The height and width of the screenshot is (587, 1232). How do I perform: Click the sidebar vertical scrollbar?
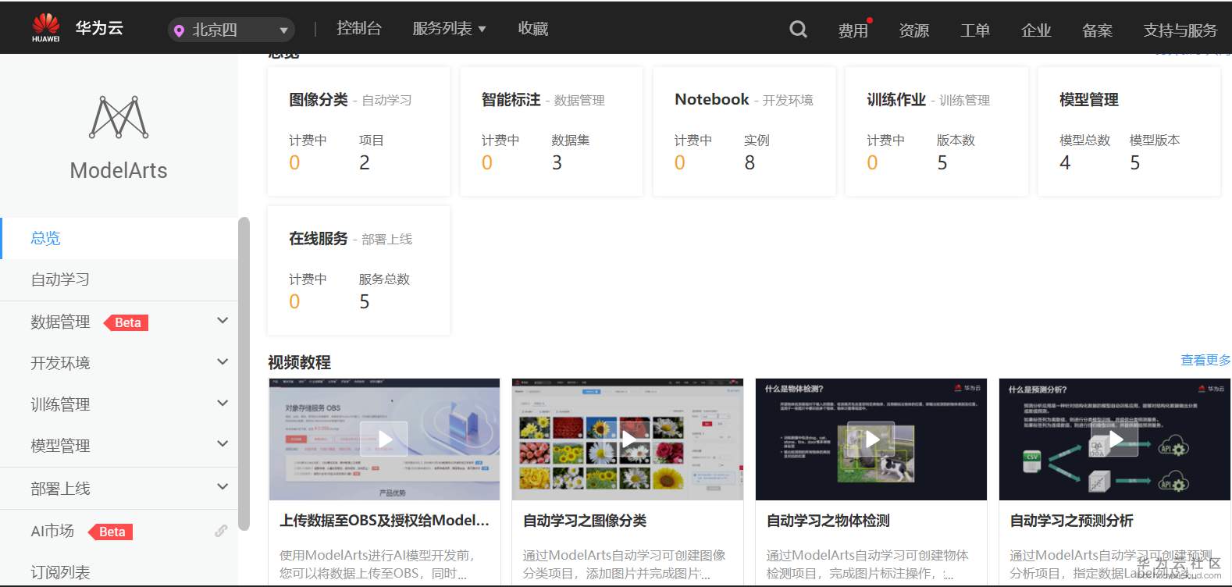click(x=244, y=373)
